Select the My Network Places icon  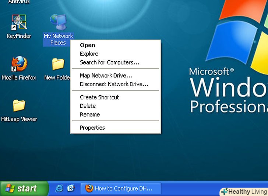tap(58, 22)
